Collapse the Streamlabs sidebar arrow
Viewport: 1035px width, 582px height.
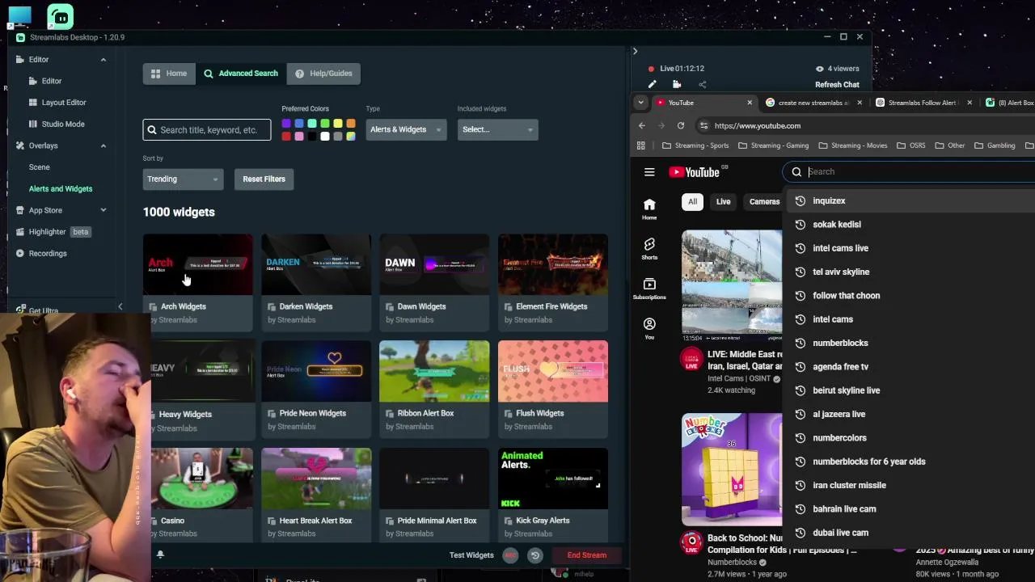click(120, 306)
